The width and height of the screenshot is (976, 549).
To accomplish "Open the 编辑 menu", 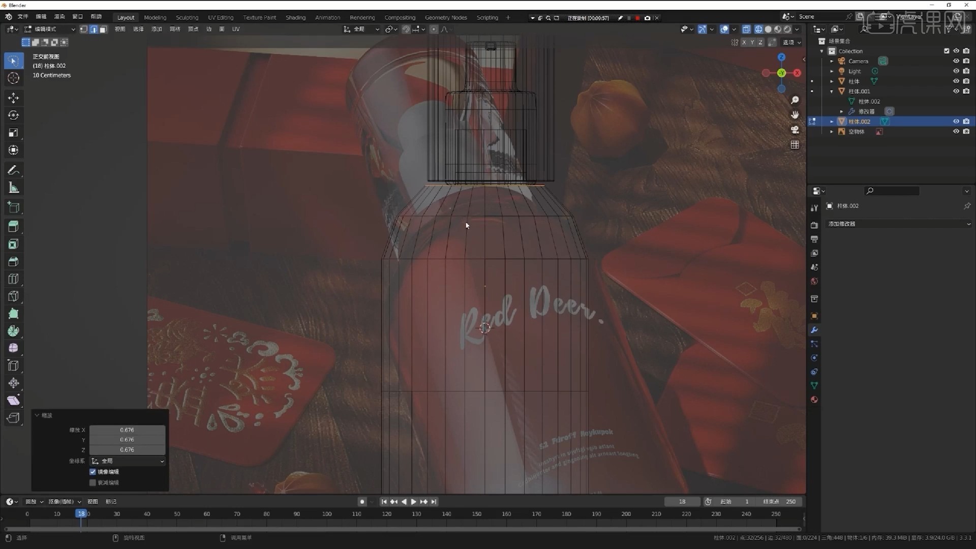I will click(x=41, y=17).
